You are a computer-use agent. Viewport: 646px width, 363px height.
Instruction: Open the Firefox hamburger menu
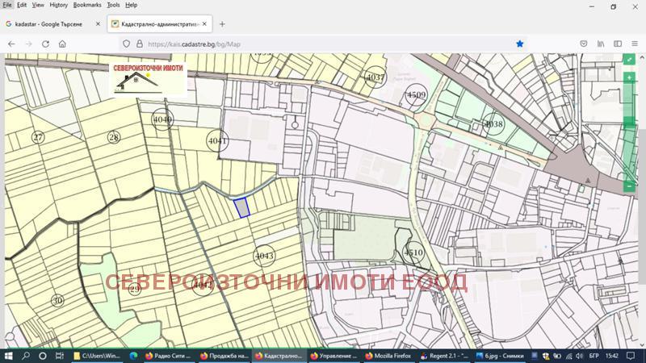636,44
